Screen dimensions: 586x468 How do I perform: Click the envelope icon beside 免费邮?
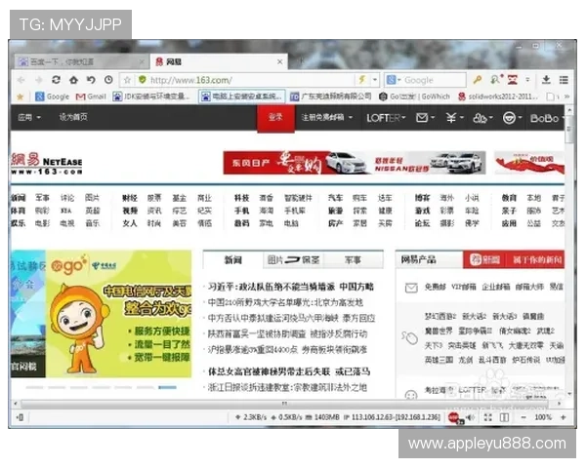tap(411, 288)
